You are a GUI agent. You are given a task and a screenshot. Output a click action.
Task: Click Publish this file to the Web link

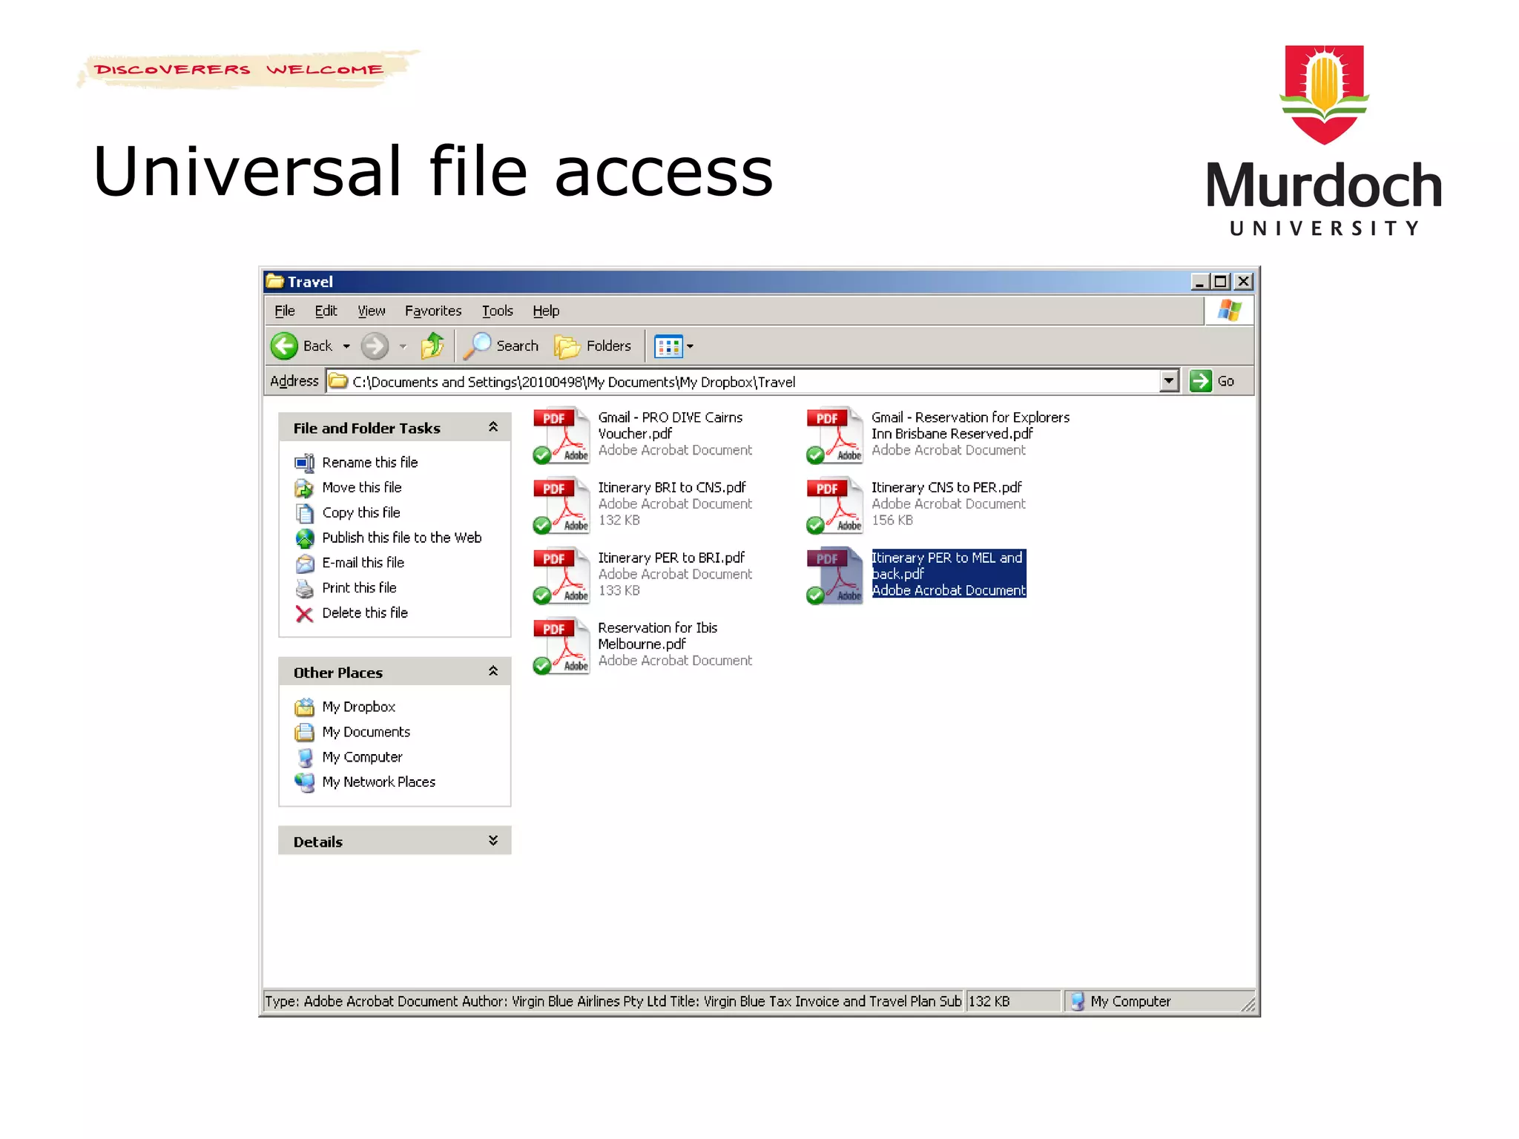coord(402,538)
